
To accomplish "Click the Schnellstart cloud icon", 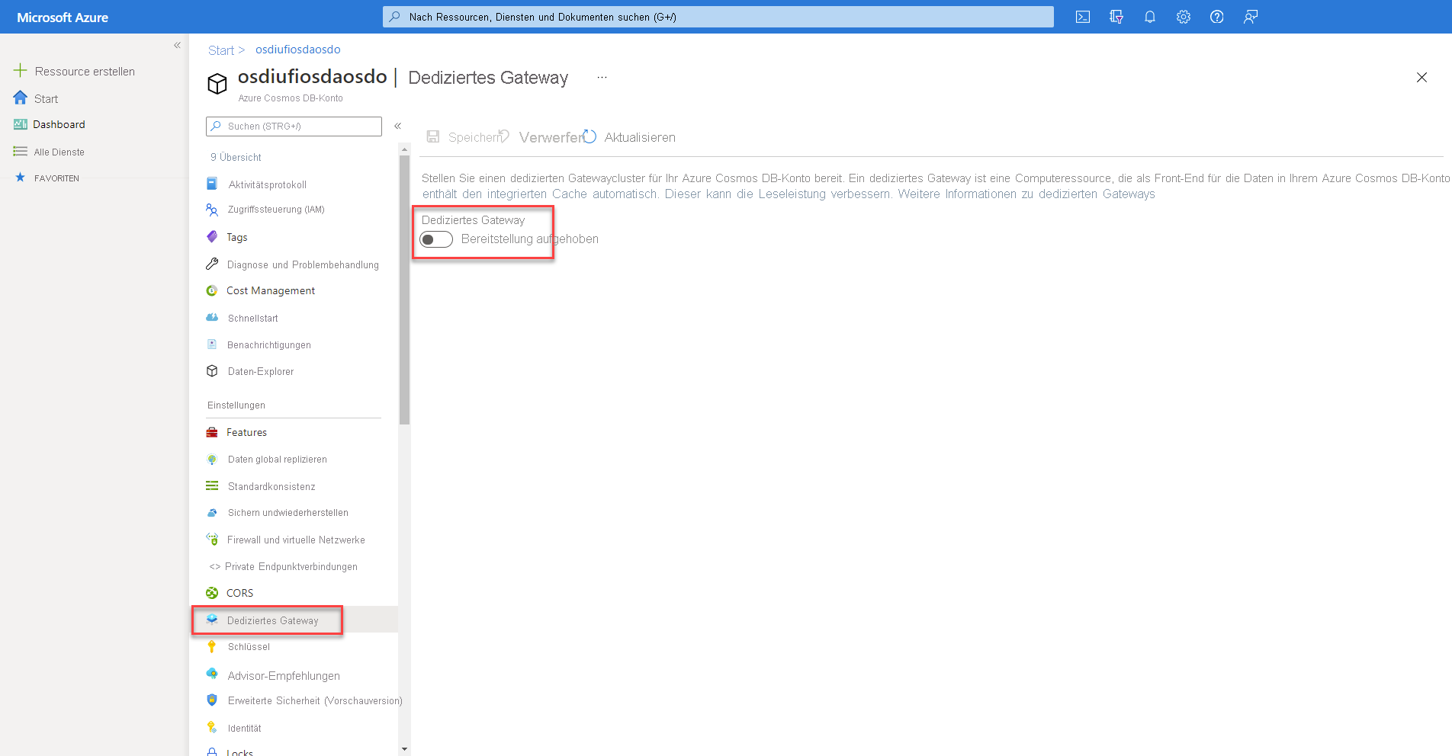I will click(212, 318).
